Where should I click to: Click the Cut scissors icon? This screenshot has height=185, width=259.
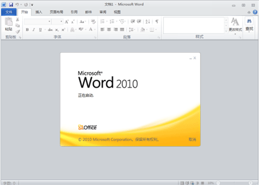(17, 19)
